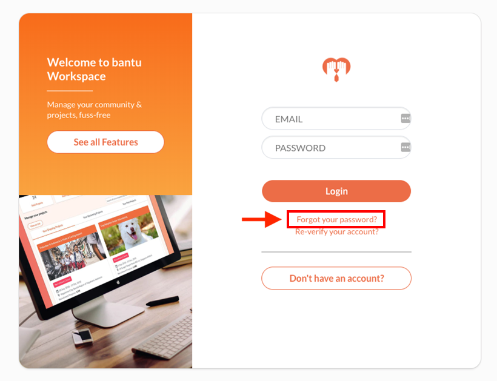Click the autofill icon in PASSWORD field
This screenshot has width=497, height=381.
(x=405, y=147)
